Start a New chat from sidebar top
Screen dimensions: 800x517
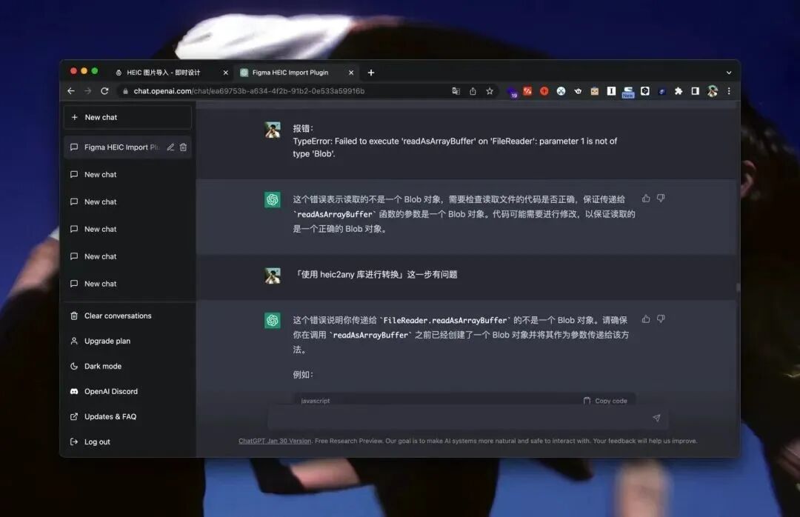(x=127, y=117)
